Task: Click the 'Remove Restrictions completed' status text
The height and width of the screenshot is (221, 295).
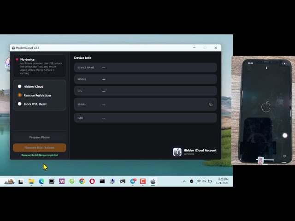Action: pos(40,155)
